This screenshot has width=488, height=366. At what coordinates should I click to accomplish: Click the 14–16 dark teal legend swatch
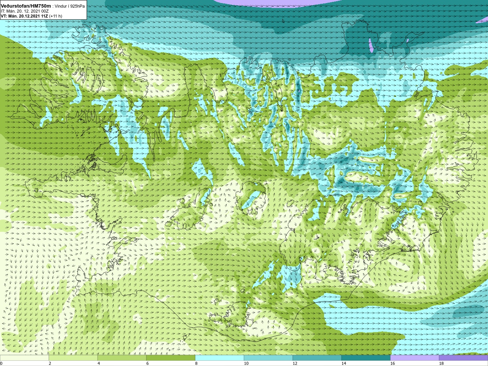[x=366, y=358]
